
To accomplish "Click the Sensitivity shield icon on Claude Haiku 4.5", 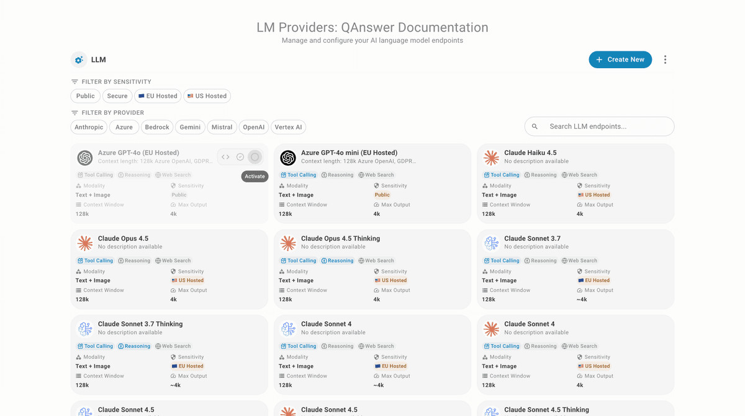I will [580, 186].
